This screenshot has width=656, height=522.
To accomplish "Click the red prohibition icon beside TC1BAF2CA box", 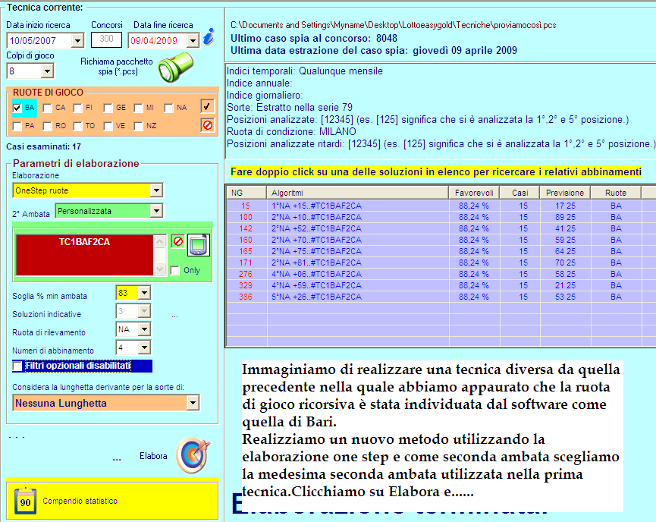I will coord(178,241).
